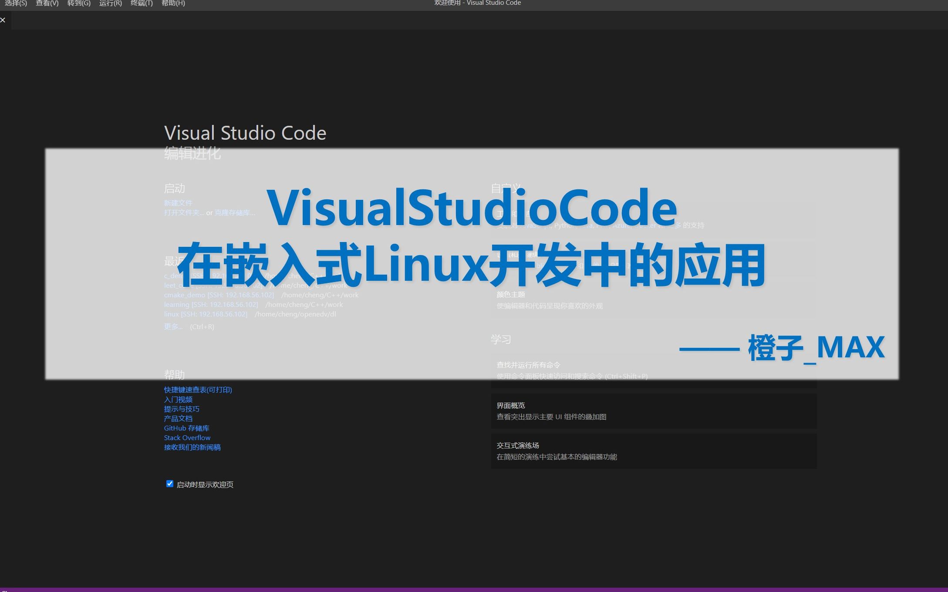The height and width of the screenshot is (592, 948).
Task: Open the 运行(R) menu
Action: coord(111,3)
